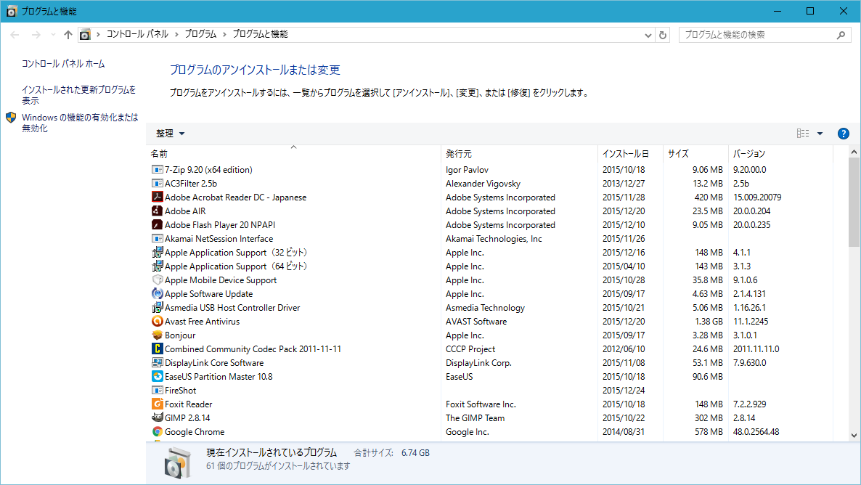The height and width of the screenshot is (485, 861).
Task: Click the Akamai NetSession Interface icon
Action: click(158, 238)
